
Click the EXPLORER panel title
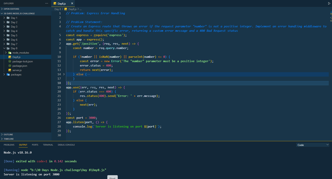point(9,3)
